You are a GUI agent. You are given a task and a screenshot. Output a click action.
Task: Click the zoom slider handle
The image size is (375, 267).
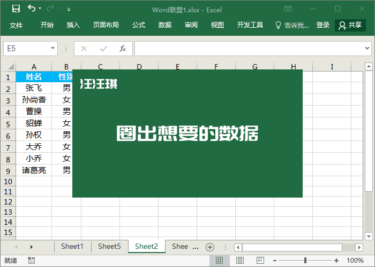[305, 261]
